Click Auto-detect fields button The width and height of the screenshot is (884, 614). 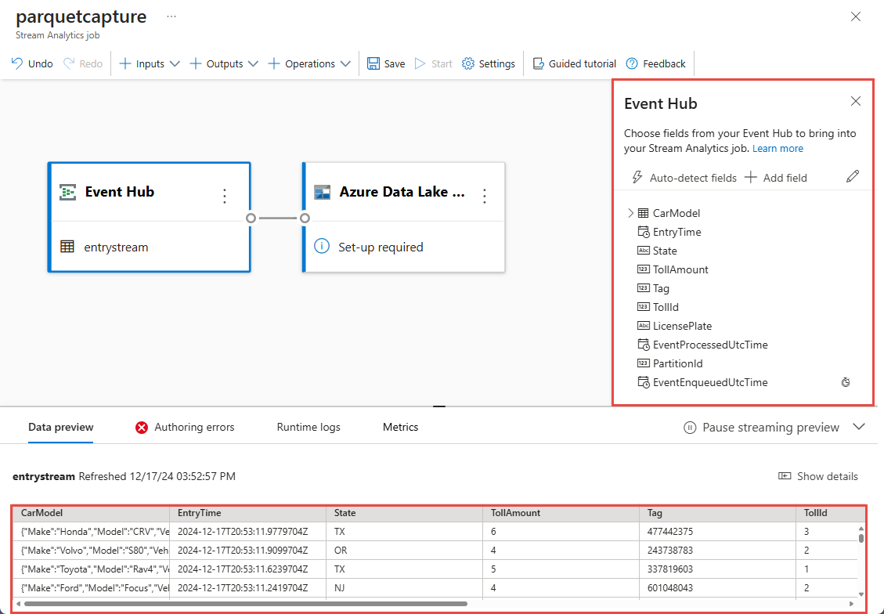click(684, 178)
